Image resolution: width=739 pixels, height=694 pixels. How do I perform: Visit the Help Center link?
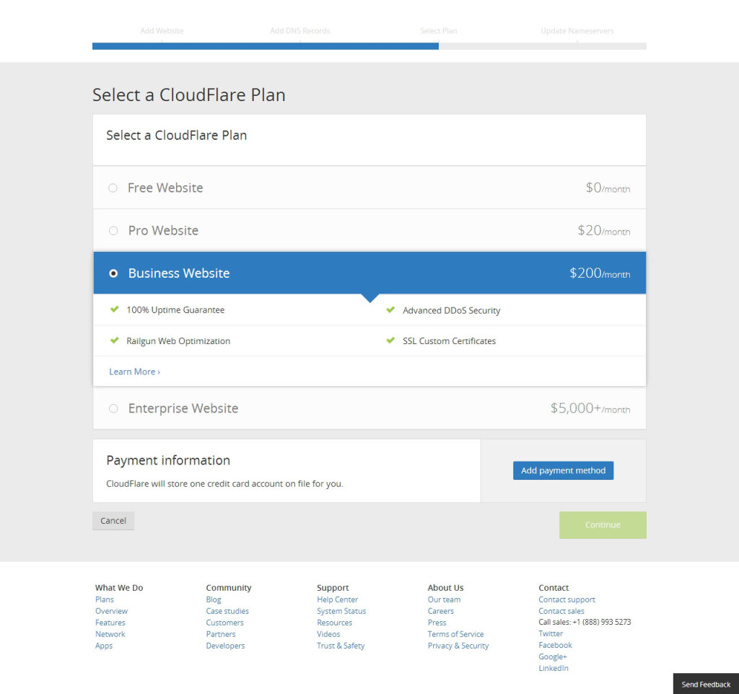337,599
